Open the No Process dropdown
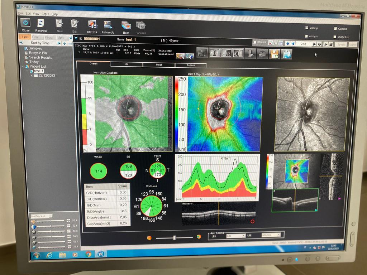This screenshot has width=367, height=275. [42, 216]
